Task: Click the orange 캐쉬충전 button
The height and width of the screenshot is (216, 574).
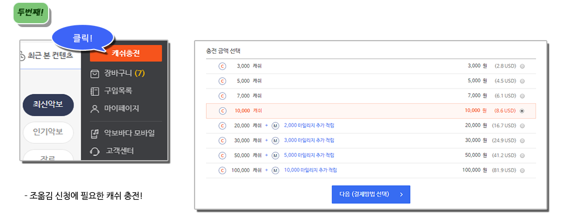Action: click(x=126, y=53)
